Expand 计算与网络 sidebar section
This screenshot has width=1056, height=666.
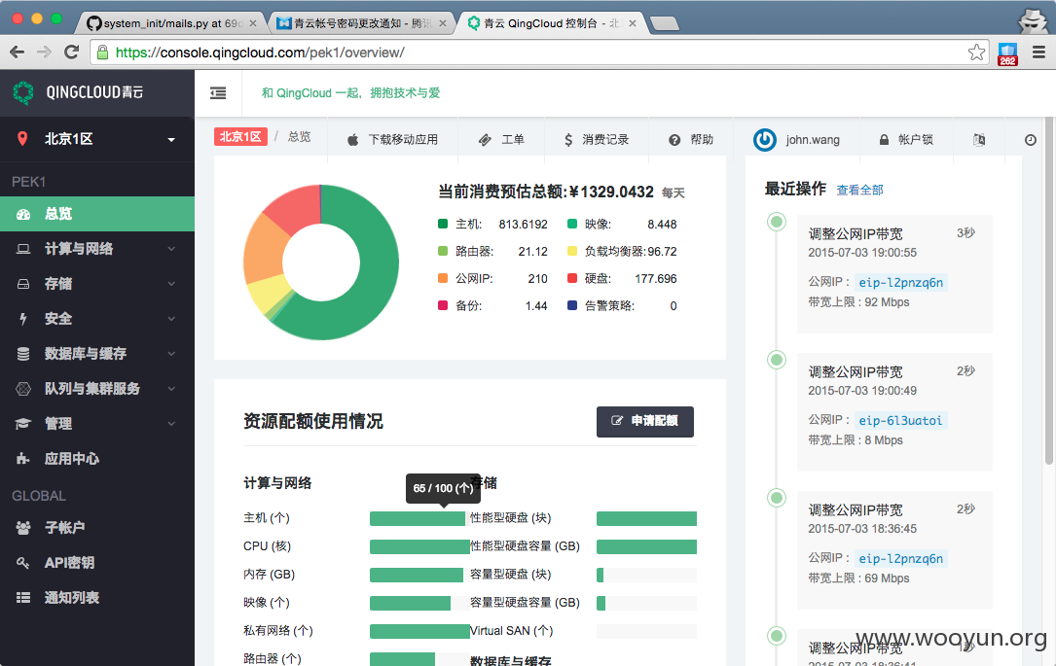pos(97,249)
